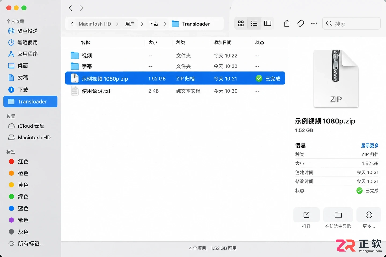386x257 pixels.
Task: Select Transloader folder in path bar
Action: 191,24
